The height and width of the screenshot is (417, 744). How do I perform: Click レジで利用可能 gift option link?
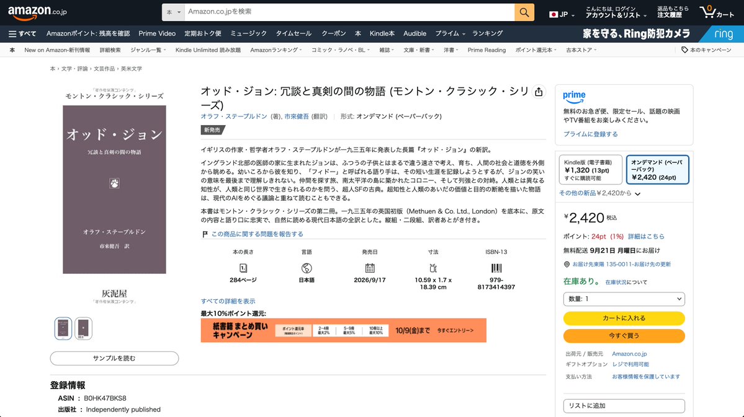[630, 364]
